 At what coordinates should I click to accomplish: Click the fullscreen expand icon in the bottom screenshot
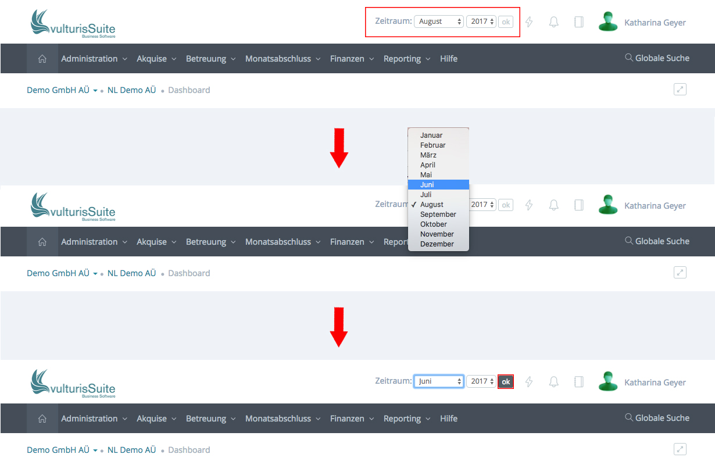click(680, 449)
